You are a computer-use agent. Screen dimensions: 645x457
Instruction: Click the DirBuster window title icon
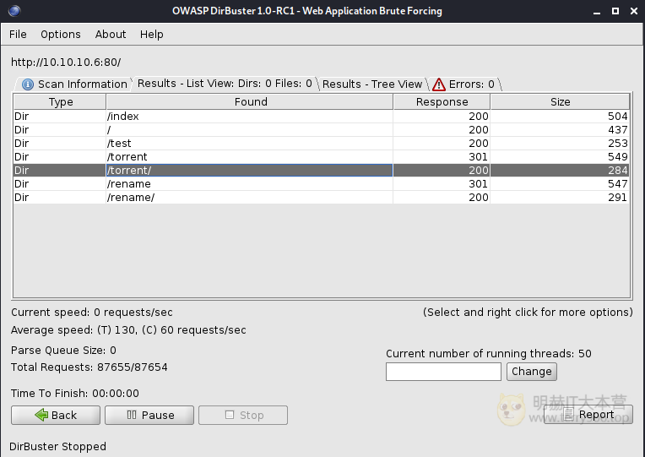(14, 11)
